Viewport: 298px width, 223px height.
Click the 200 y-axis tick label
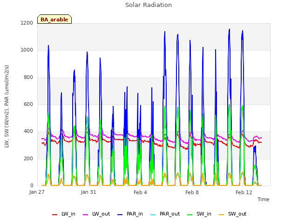[x=28, y=159]
